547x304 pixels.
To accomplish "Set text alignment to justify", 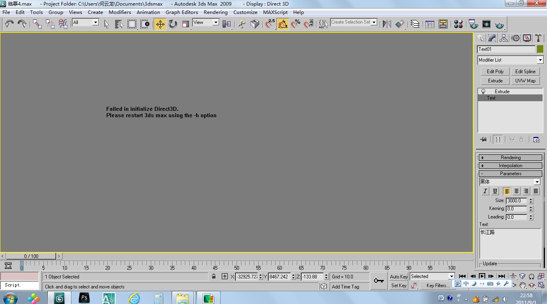I will [x=536, y=191].
